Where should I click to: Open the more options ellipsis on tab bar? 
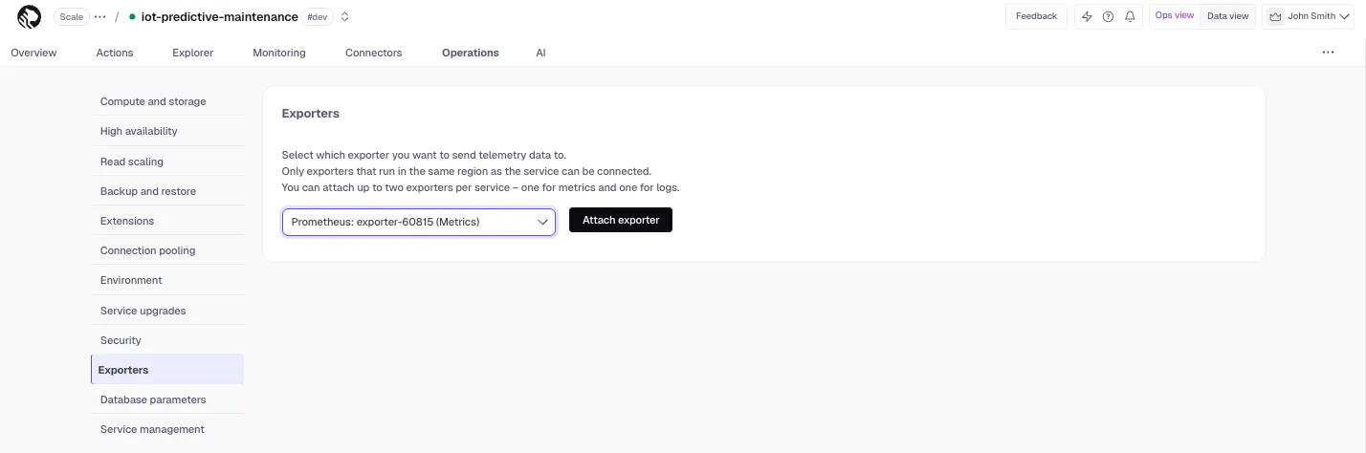pos(1328,53)
